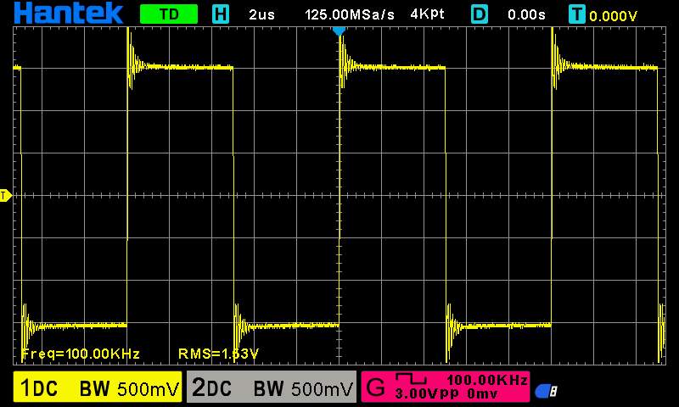Screen dimensions: 679x407
Task: Select the D delay icon
Action: [x=479, y=14]
